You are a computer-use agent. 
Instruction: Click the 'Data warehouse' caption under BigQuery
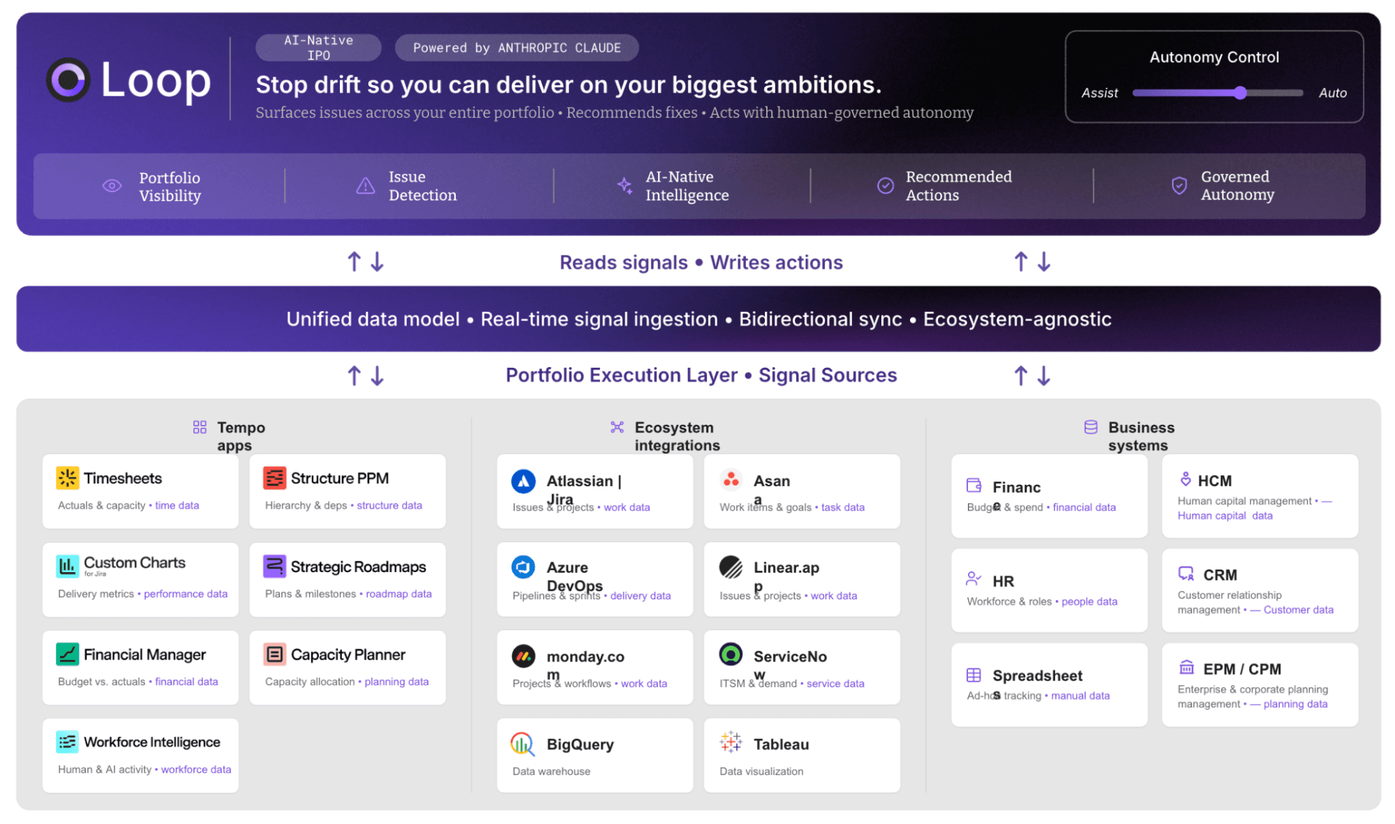coord(551,771)
